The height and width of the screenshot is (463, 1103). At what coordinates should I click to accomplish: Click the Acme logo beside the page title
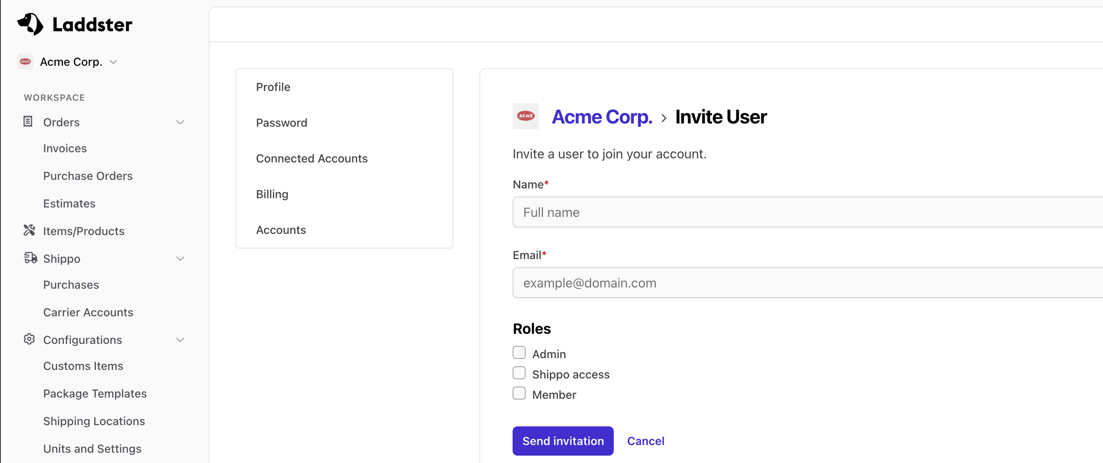tap(525, 116)
